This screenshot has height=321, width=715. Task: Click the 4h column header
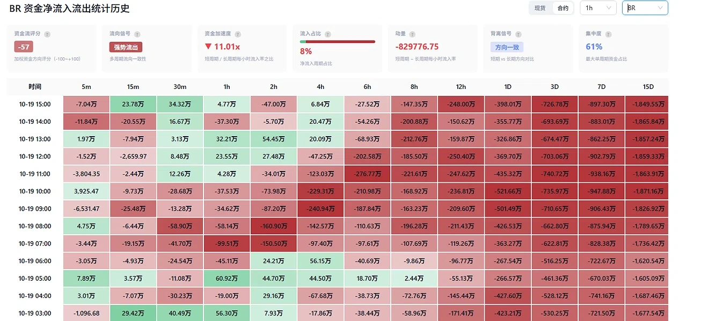[x=320, y=87]
